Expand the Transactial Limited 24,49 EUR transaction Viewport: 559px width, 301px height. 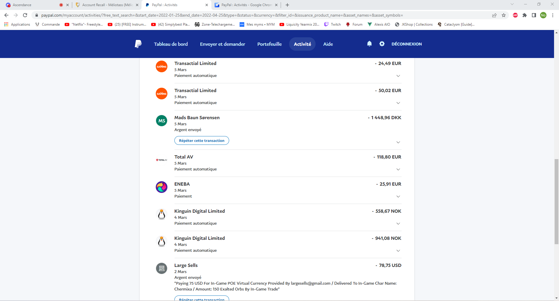pos(398,76)
